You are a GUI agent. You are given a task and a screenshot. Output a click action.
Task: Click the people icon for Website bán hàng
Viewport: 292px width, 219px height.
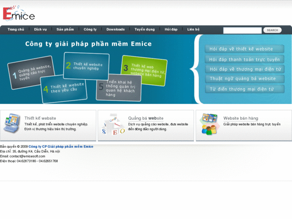tap(210, 124)
